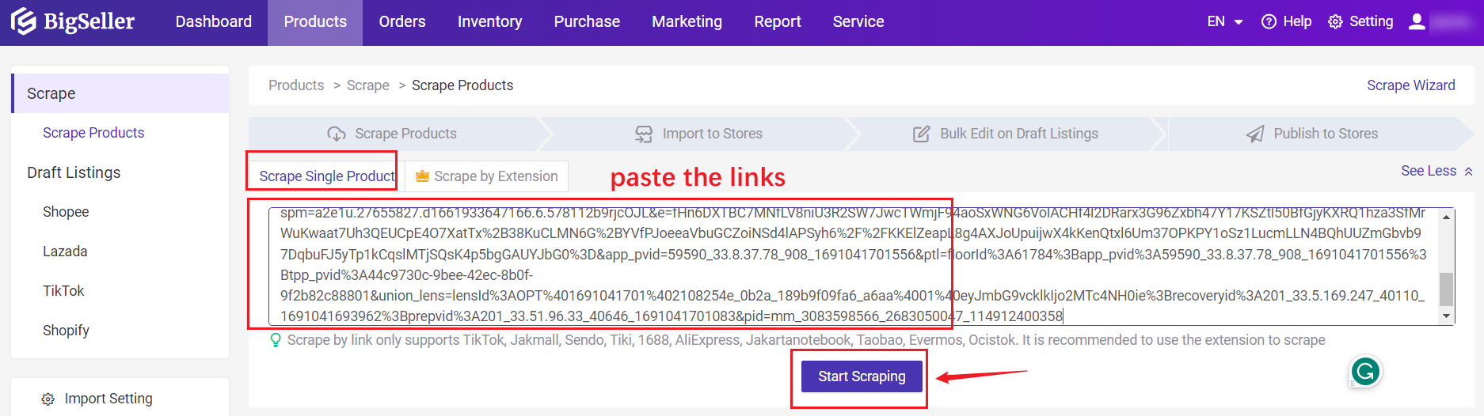The image size is (1484, 416).
Task: Open Setting via the gear icon
Action: (x=1335, y=21)
